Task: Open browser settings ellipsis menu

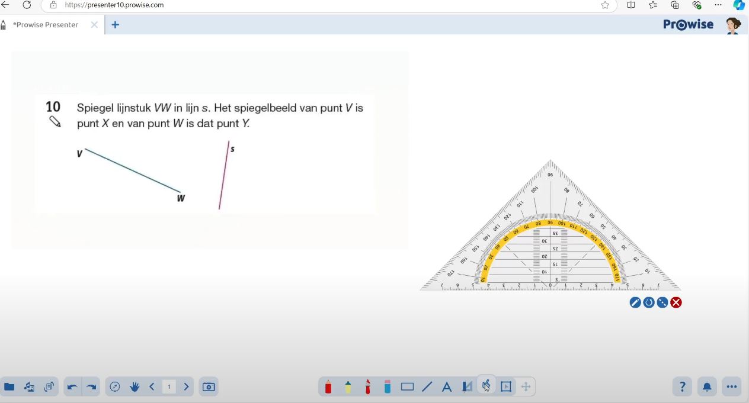Action: [x=718, y=5]
